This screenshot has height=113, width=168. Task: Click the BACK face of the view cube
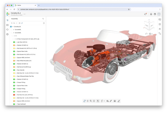(x=151, y=26)
